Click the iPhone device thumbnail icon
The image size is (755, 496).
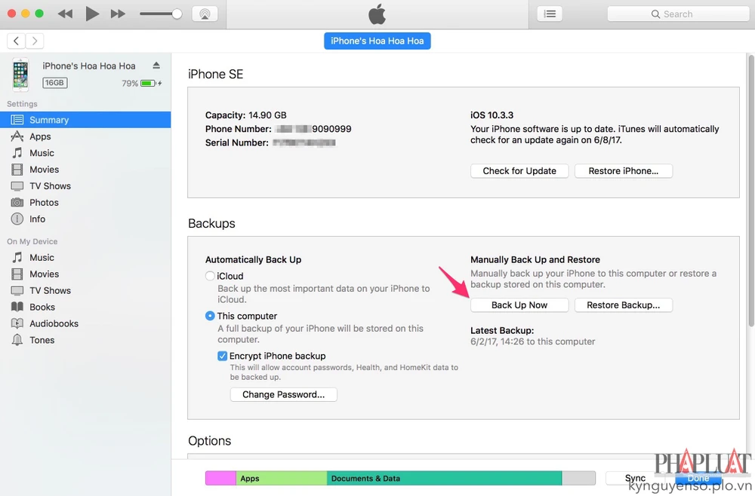point(20,74)
